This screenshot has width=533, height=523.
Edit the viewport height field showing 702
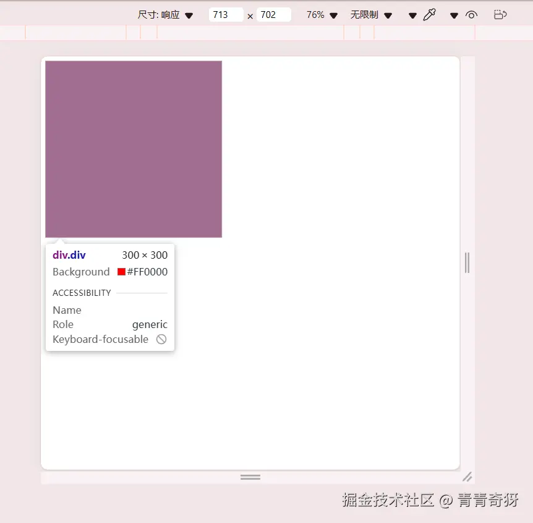tap(274, 15)
